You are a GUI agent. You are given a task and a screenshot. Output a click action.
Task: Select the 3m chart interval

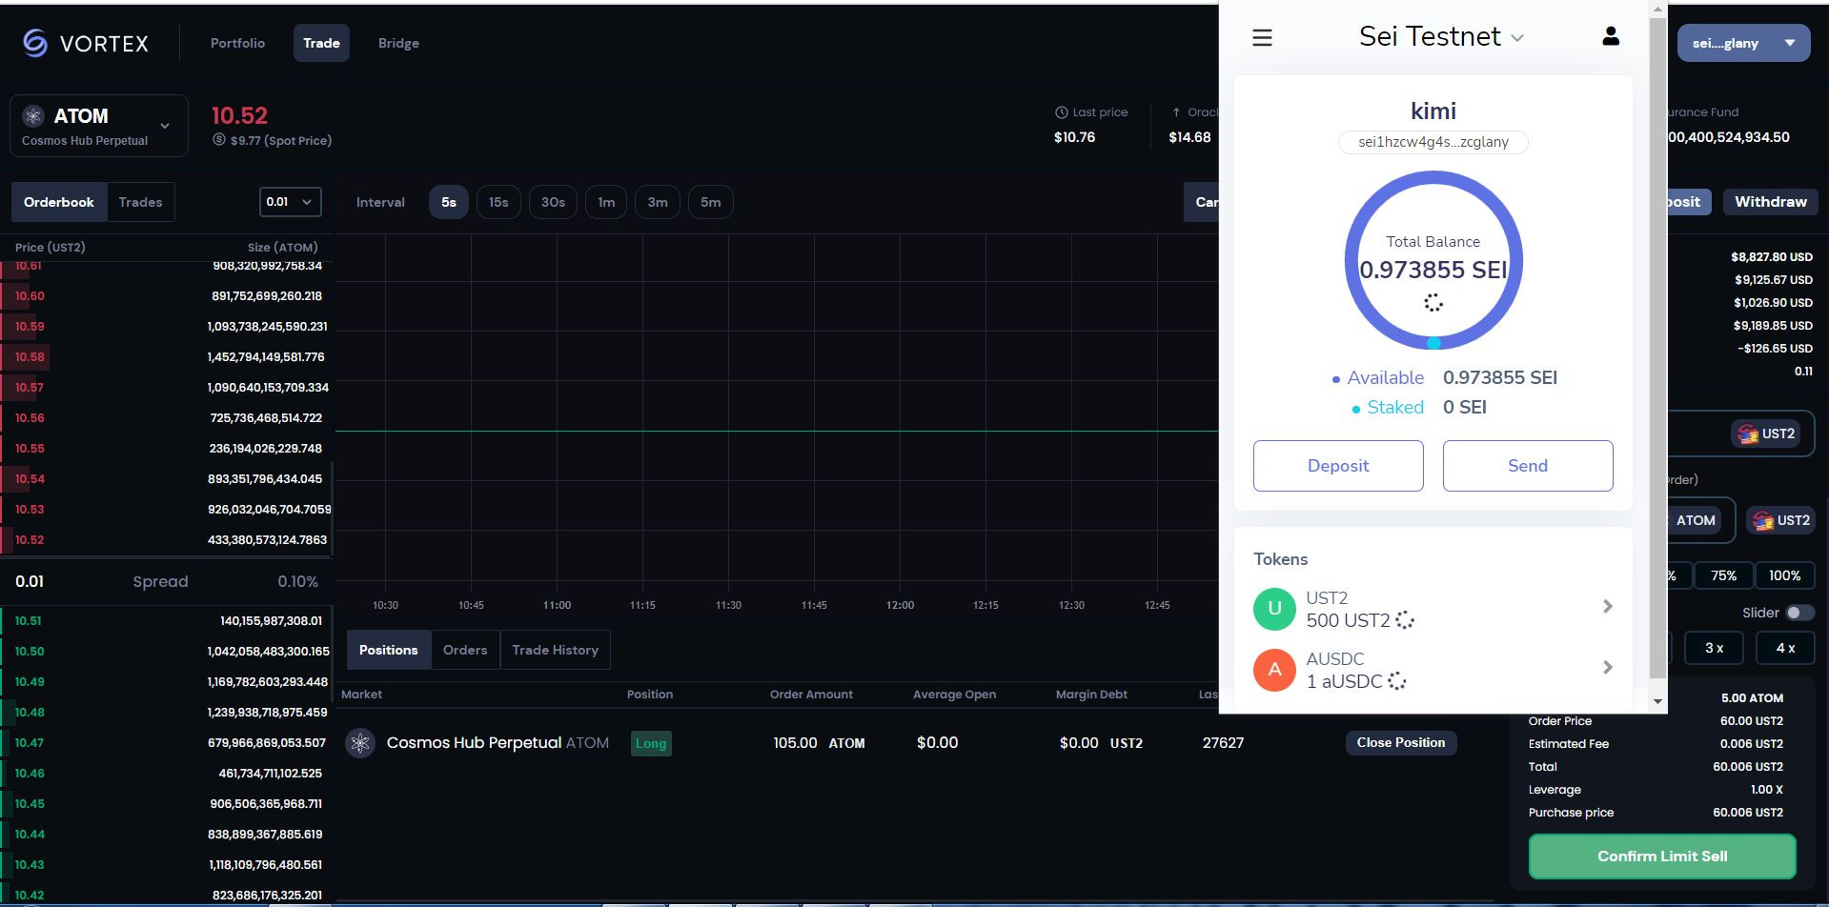click(x=658, y=202)
